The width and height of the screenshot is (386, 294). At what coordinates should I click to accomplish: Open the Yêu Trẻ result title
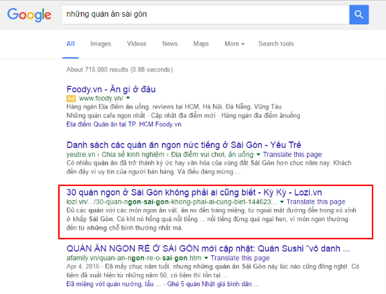tap(183, 145)
